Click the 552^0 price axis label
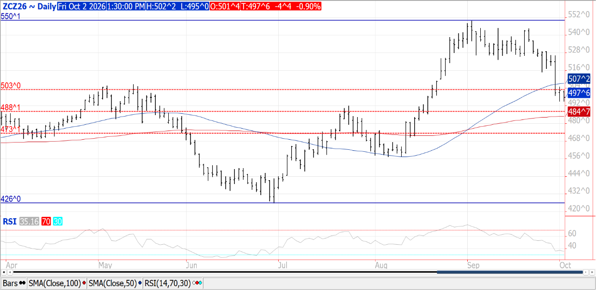596x290 pixels. pos(580,14)
